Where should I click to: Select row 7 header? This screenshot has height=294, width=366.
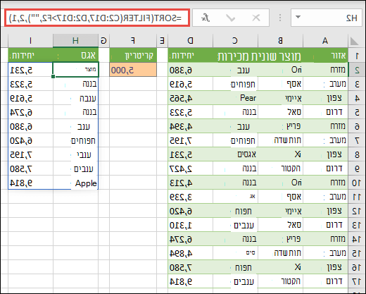357,140
